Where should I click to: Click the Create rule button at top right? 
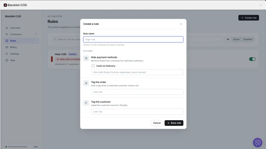pyautogui.click(x=248, y=18)
